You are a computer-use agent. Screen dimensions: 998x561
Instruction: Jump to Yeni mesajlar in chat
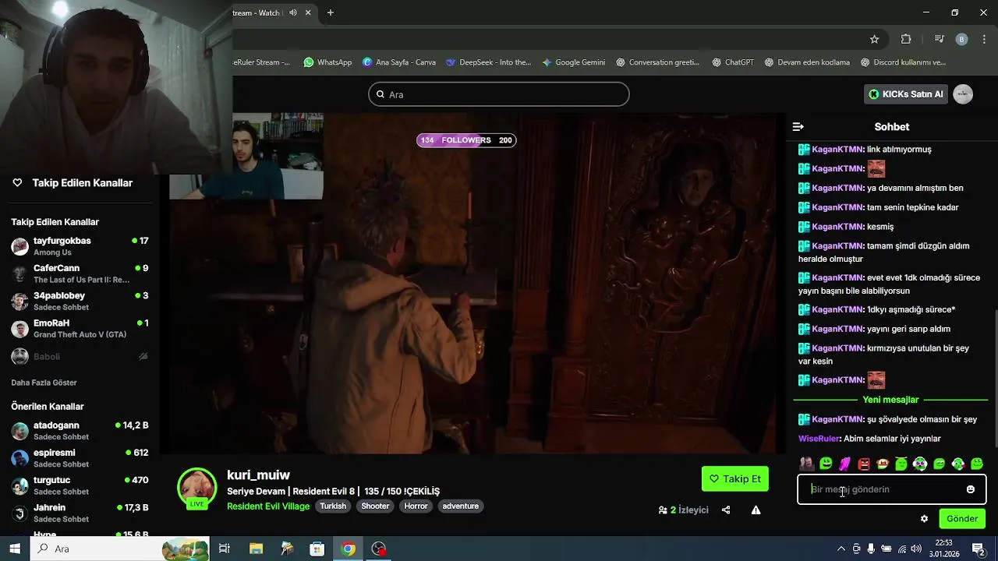coord(890,400)
